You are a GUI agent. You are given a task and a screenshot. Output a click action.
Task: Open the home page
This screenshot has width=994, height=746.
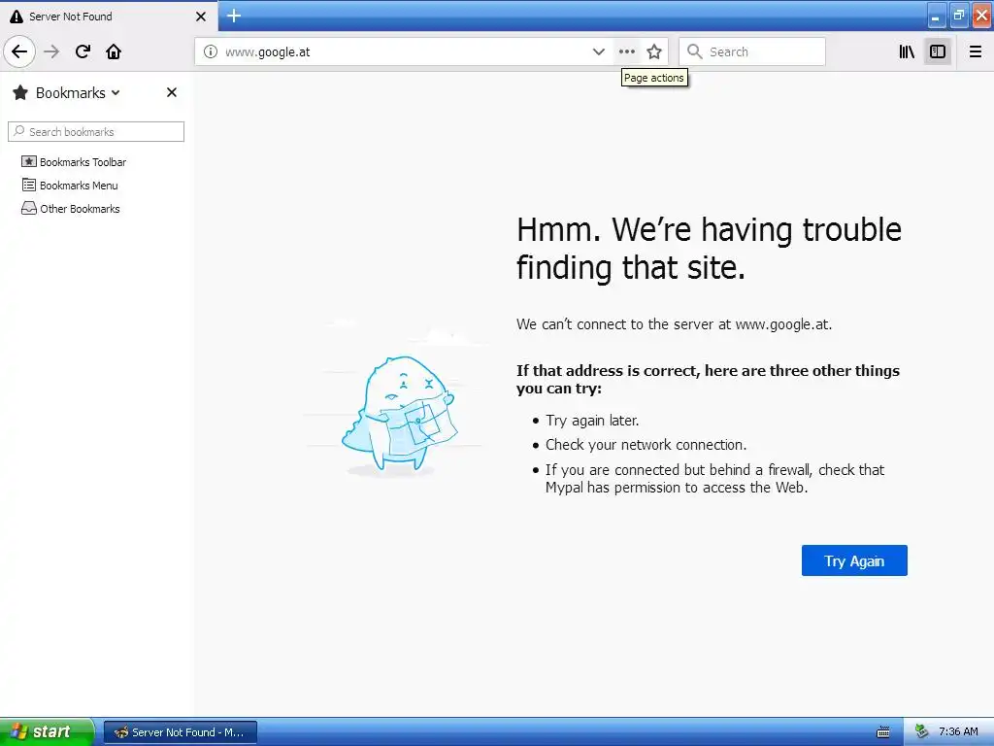[114, 51]
